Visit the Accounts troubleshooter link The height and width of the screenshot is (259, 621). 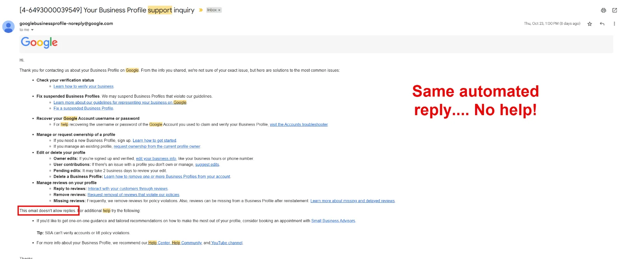(298, 124)
